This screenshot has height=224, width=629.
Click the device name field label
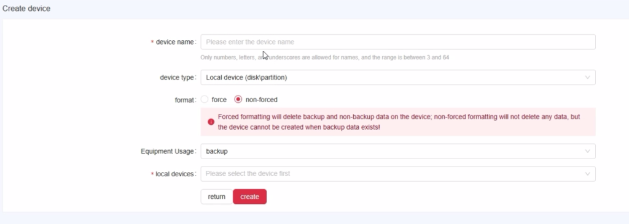tap(175, 42)
